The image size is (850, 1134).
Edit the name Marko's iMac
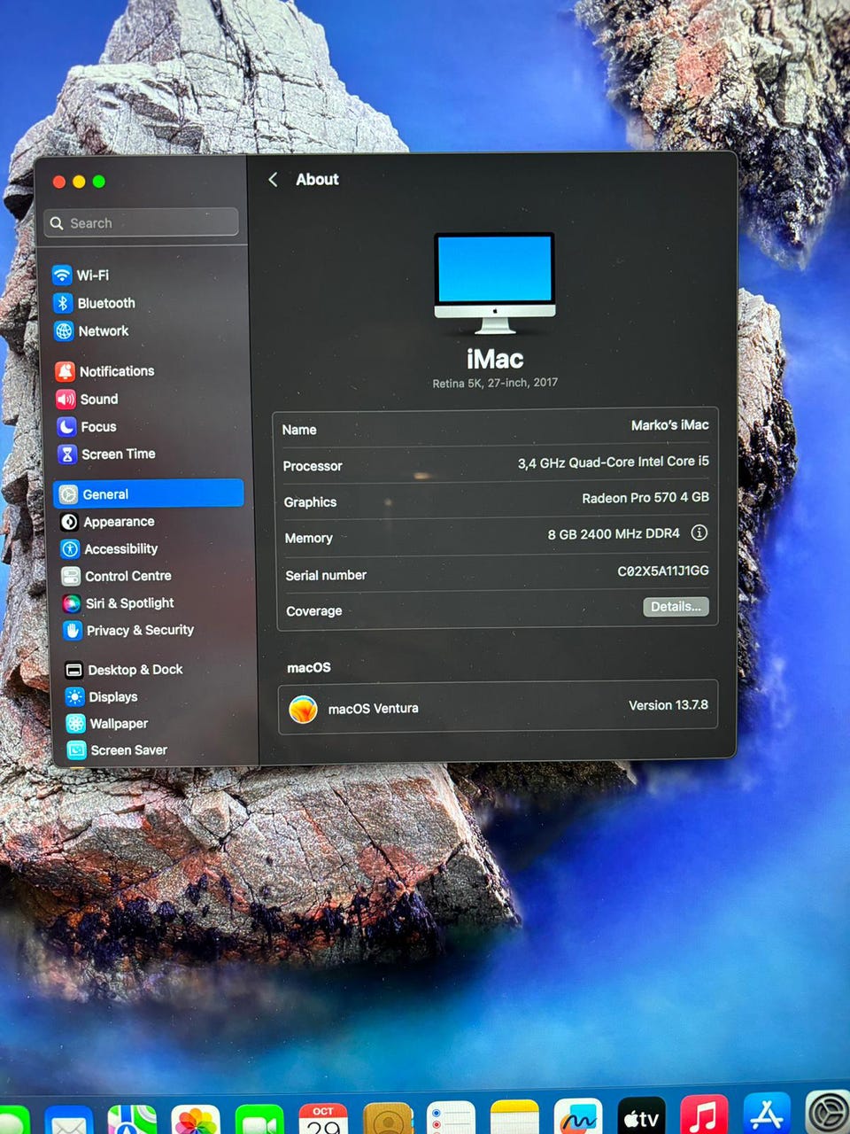[x=669, y=425]
